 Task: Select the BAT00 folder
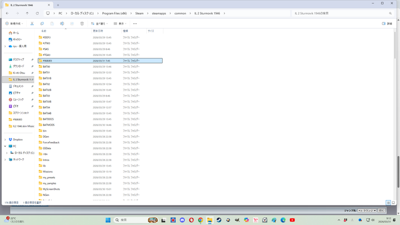(x=100, y=66)
